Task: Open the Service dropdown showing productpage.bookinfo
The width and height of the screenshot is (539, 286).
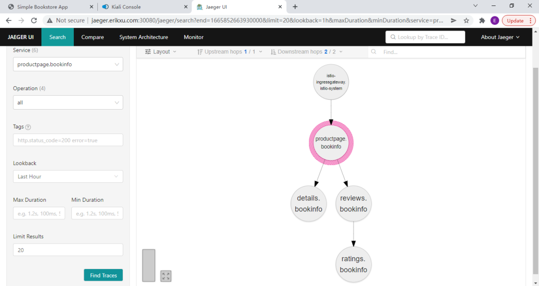Action: pyautogui.click(x=68, y=64)
